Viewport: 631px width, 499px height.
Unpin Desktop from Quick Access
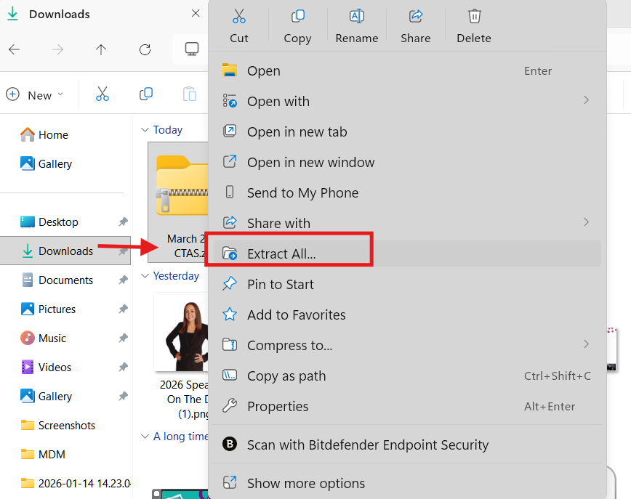coord(123,222)
